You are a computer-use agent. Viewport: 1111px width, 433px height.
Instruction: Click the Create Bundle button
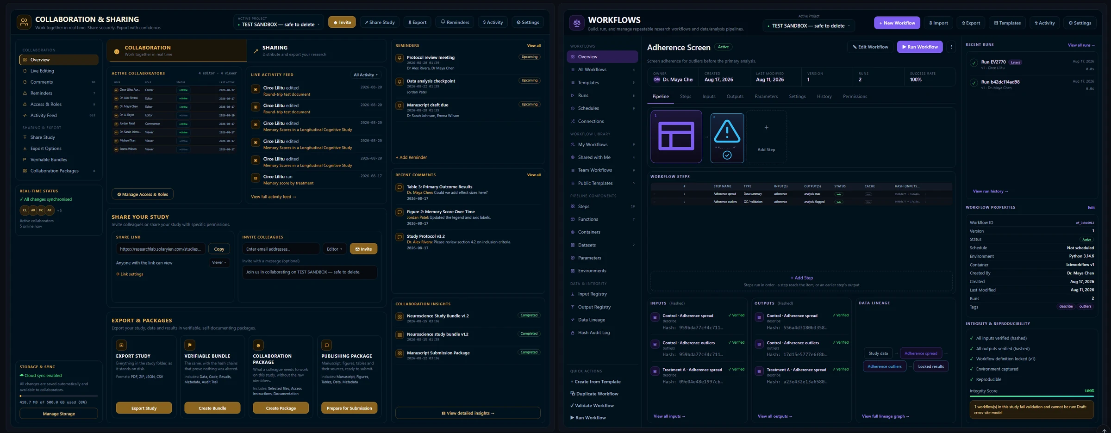pyautogui.click(x=212, y=408)
